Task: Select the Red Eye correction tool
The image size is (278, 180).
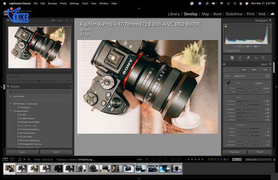Action: click(256, 58)
